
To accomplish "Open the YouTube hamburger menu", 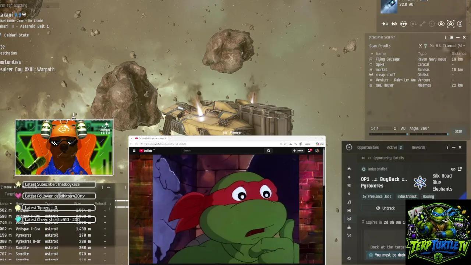I will click(x=134, y=151).
